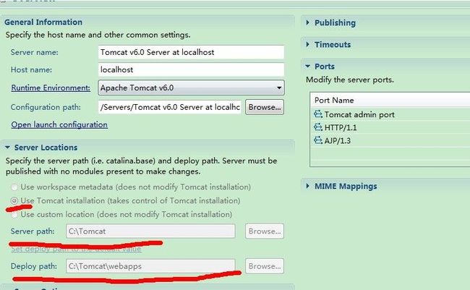Image resolution: width=470 pixels, height=290 pixels.
Task: Select Use Tomcat installation radio button
Action: coord(14,200)
